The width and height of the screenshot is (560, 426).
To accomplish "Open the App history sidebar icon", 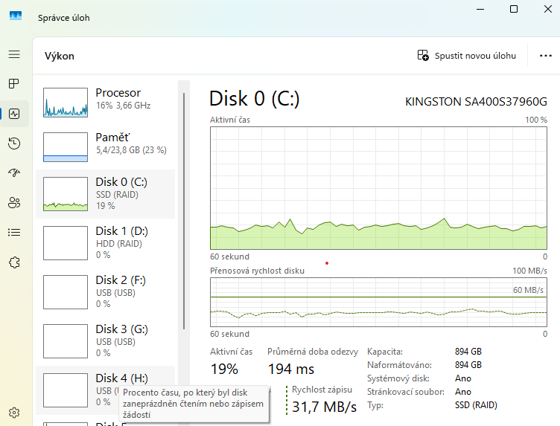I will pos(14,143).
